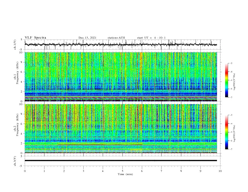Screen dimensions: 248x192
Task: Click time axis tick label "1"
Action: pos(44,171)
